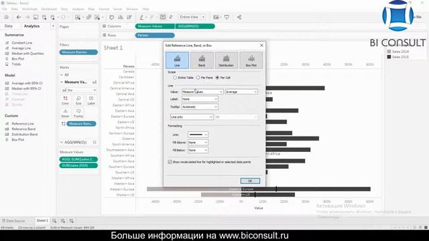Image resolution: width=429 pixels, height=241 pixels.
Task: Open the Fill Above dropdown
Action: 198,143
